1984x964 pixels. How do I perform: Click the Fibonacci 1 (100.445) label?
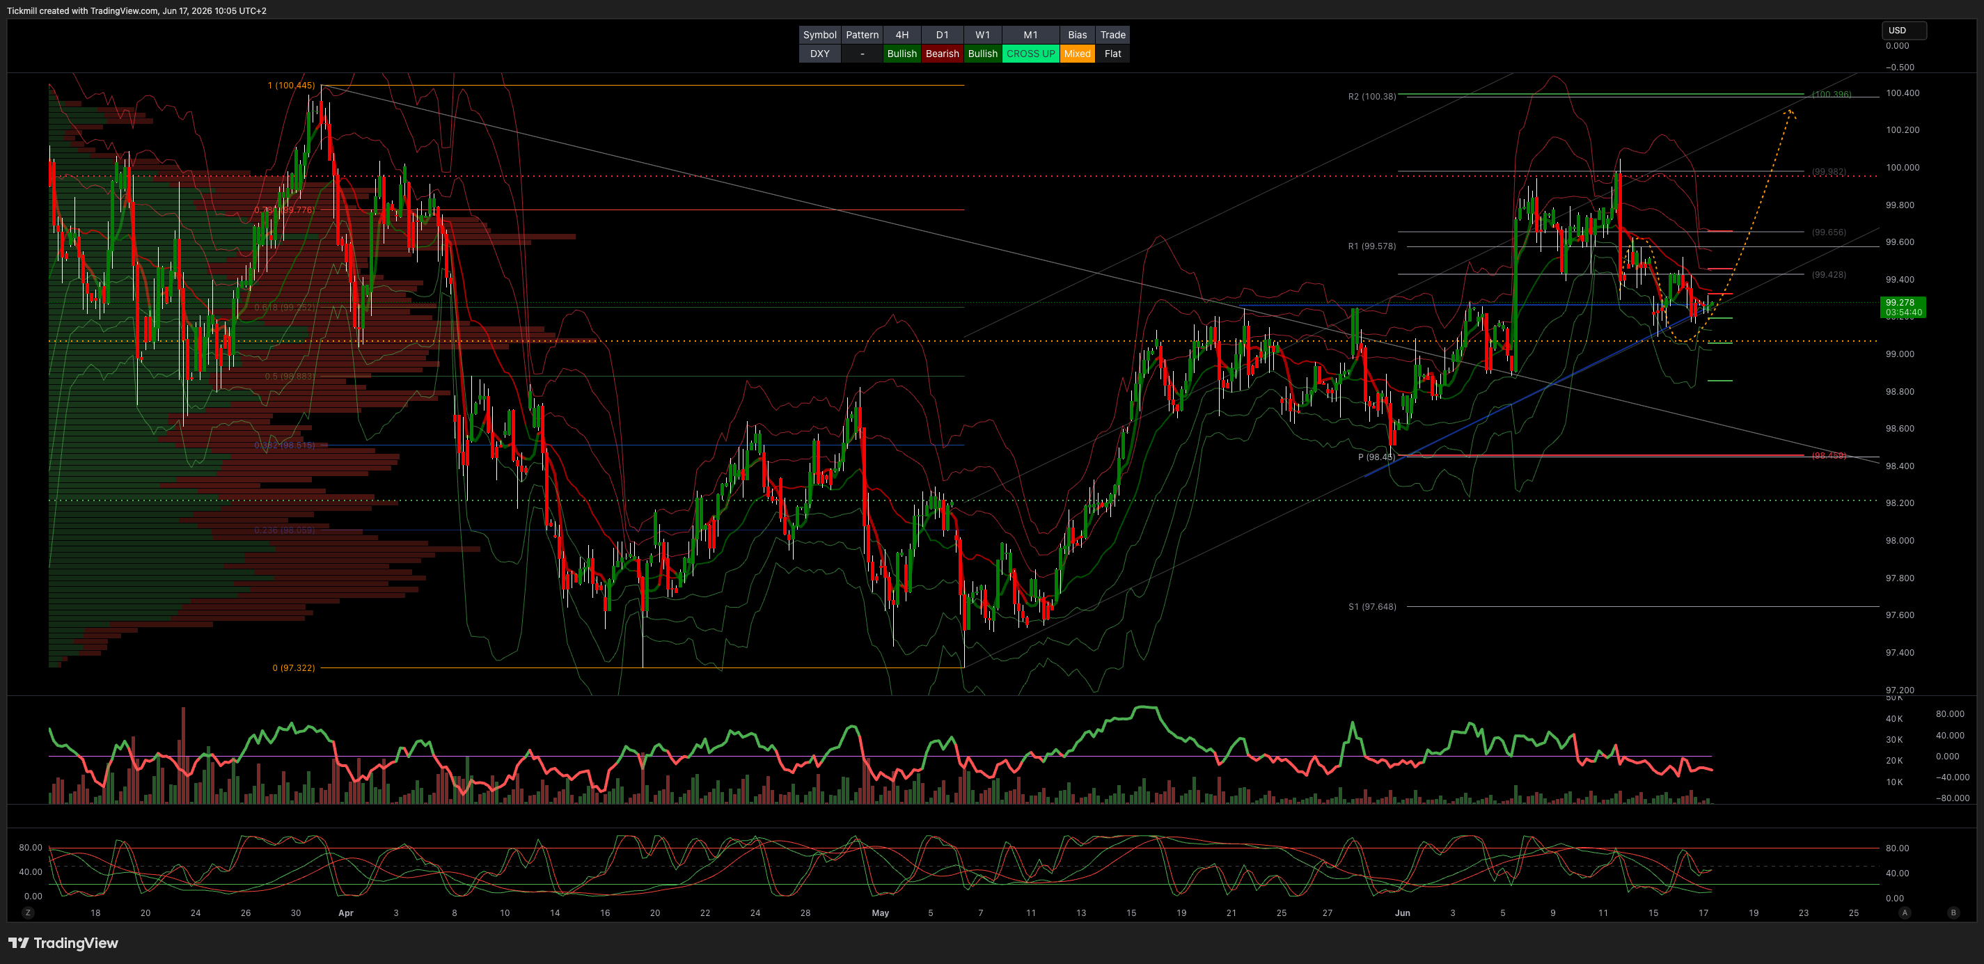click(x=291, y=86)
